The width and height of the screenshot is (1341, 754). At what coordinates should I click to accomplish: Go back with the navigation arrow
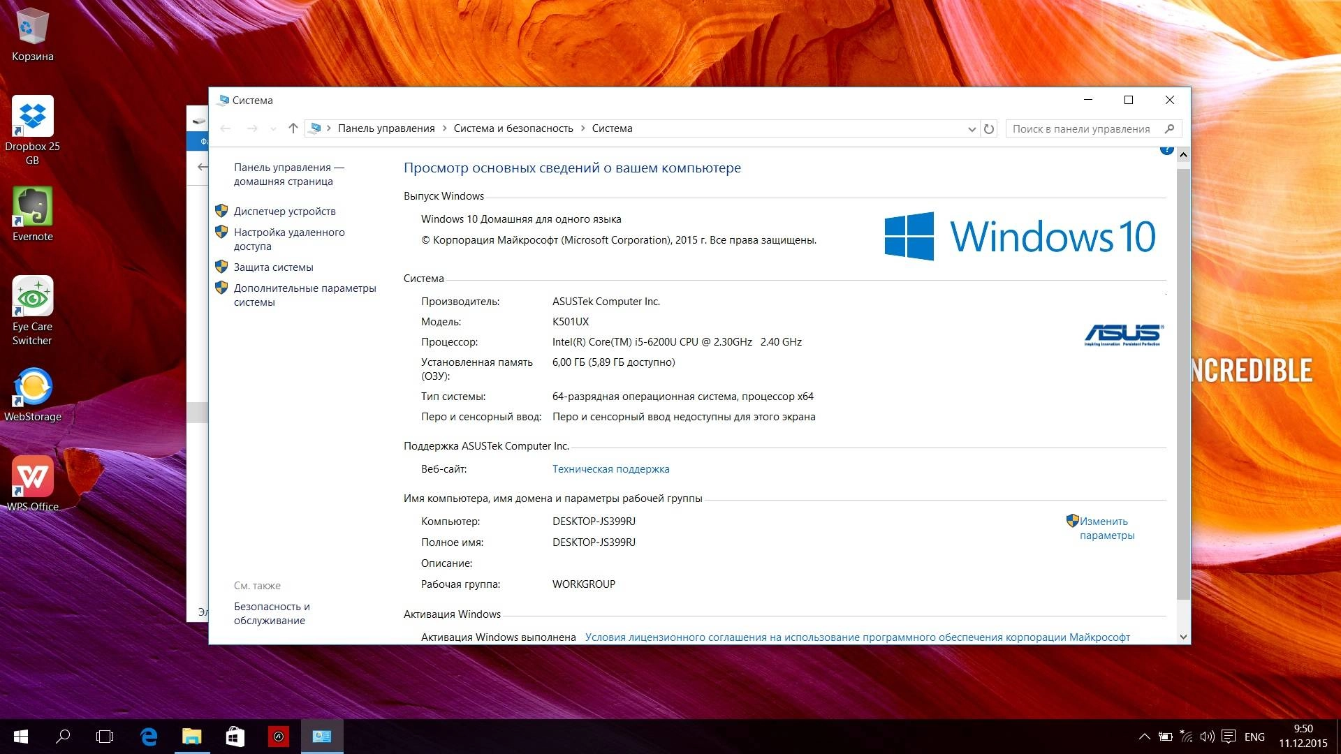pyautogui.click(x=226, y=128)
